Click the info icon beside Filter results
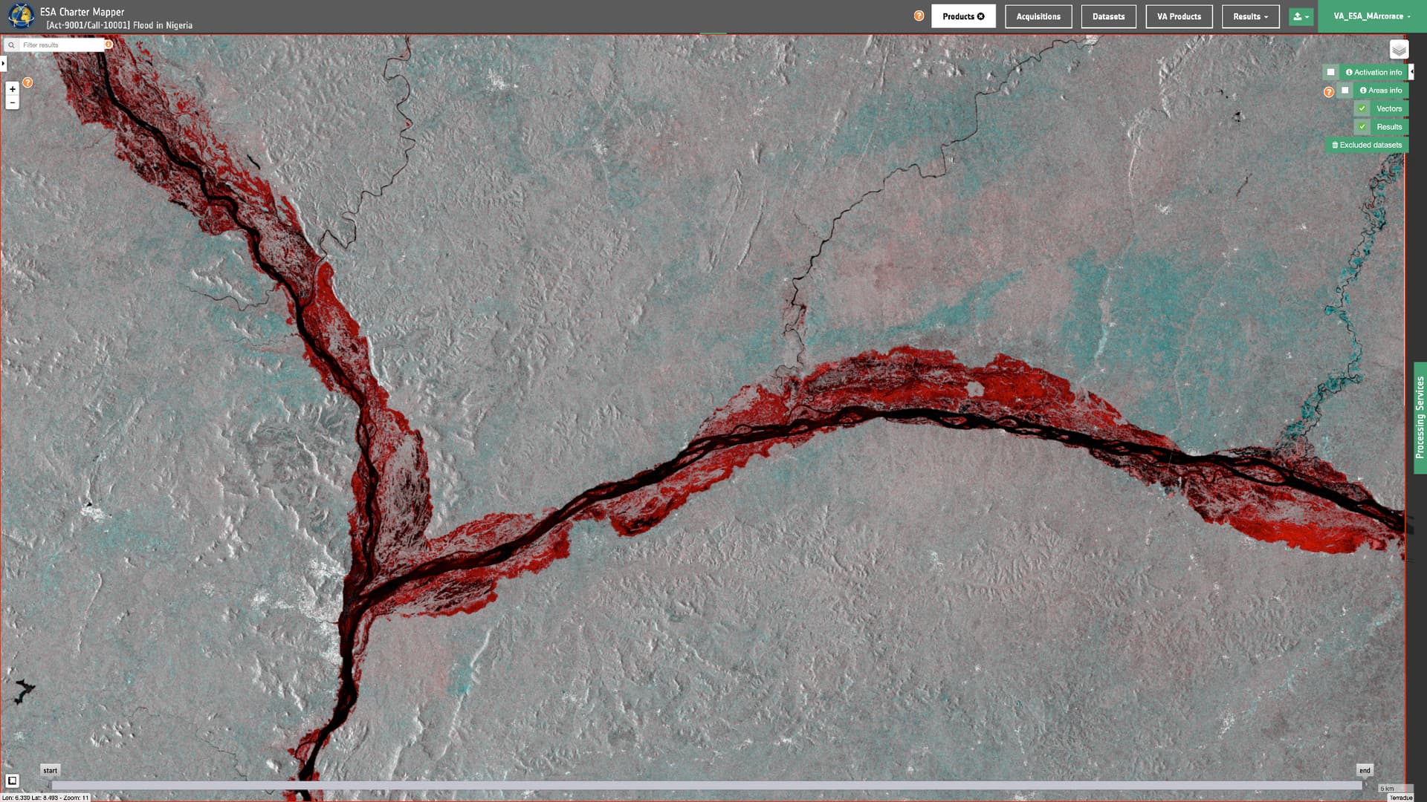1427x802 pixels. tap(109, 45)
